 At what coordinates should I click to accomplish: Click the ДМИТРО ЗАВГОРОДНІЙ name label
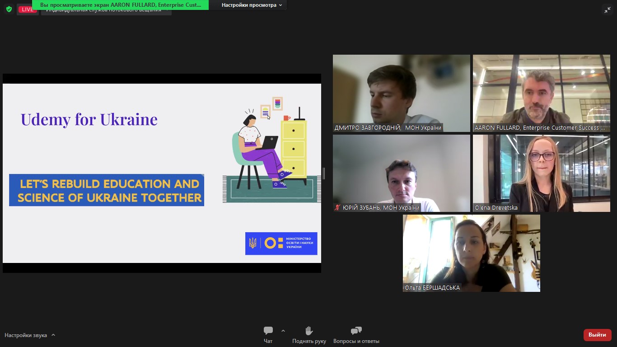tap(388, 128)
